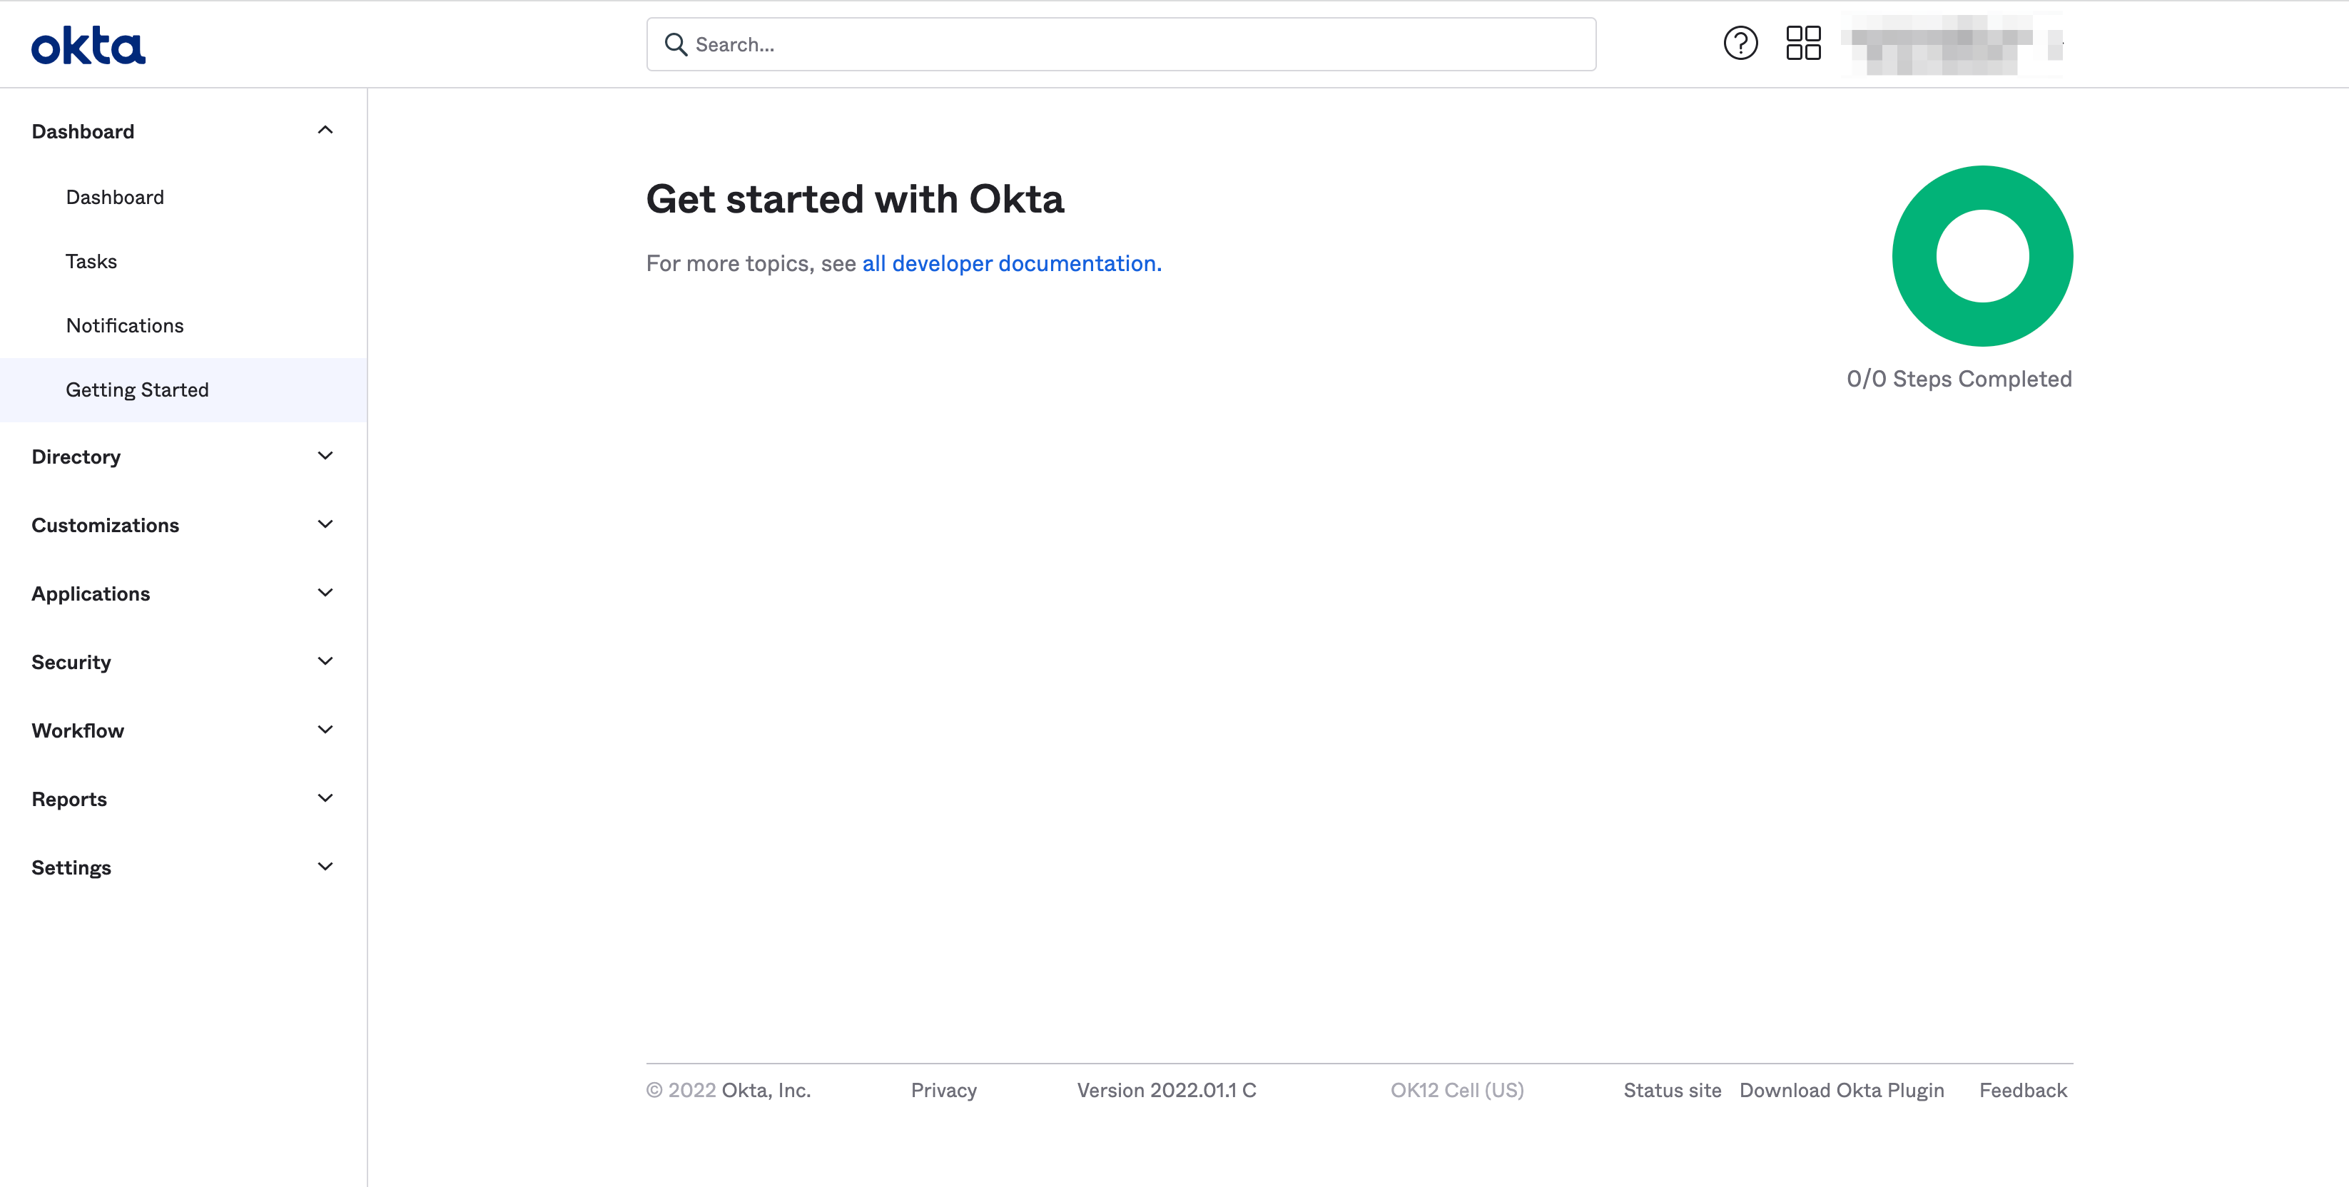This screenshot has height=1187, width=2349.
Task: Select the Getting Started sidebar item
Action: [x=137, y=389]
